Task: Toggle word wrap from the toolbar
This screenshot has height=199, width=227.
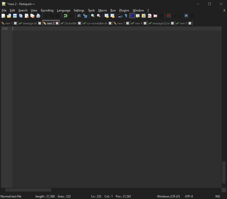Action: pyautogui.click(x=120, y=16)
